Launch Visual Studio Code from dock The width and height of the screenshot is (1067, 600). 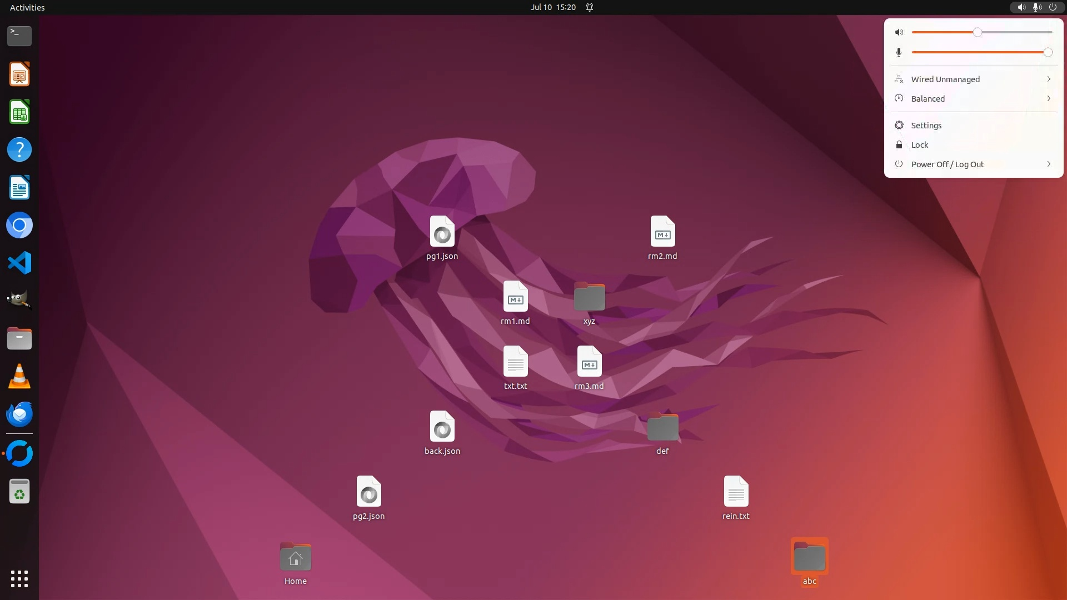[19, 263]
